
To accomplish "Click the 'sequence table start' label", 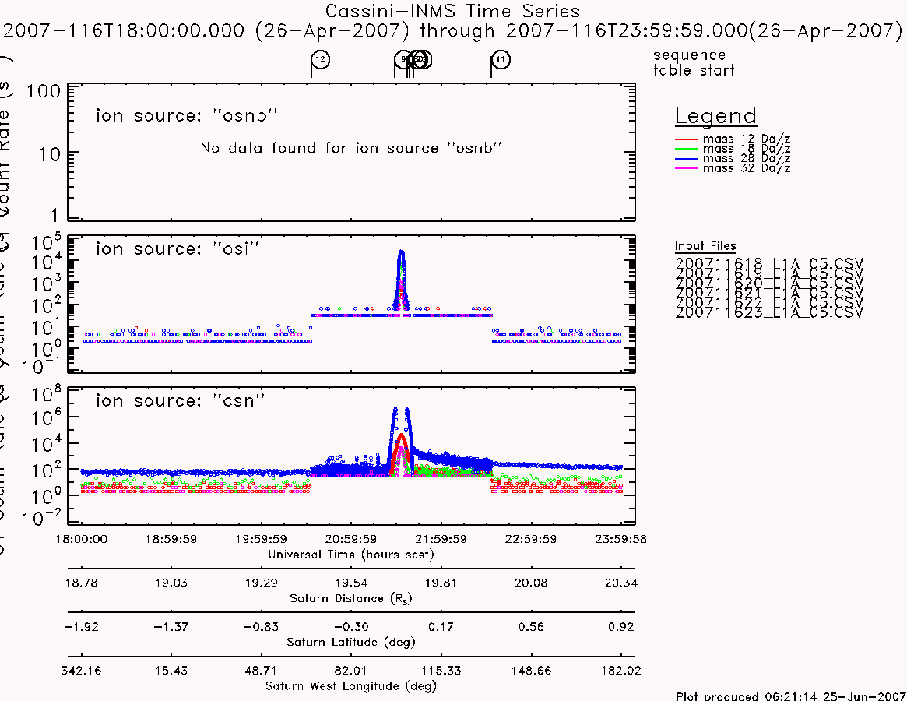I will [x=694, y=62].
